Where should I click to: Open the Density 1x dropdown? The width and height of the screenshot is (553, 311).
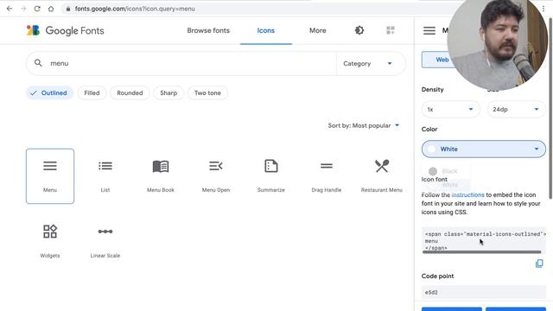[451, 110]
